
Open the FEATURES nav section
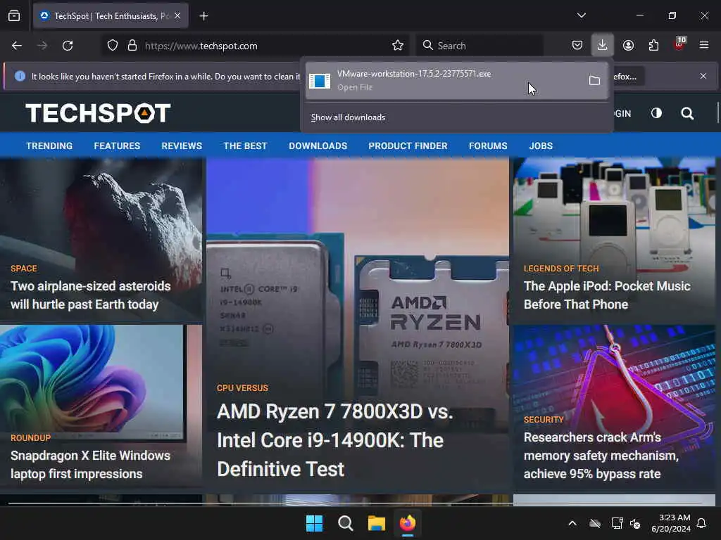tap(117, 146)
